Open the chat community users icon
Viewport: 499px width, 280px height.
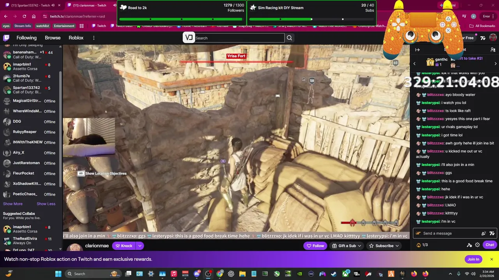493,50
